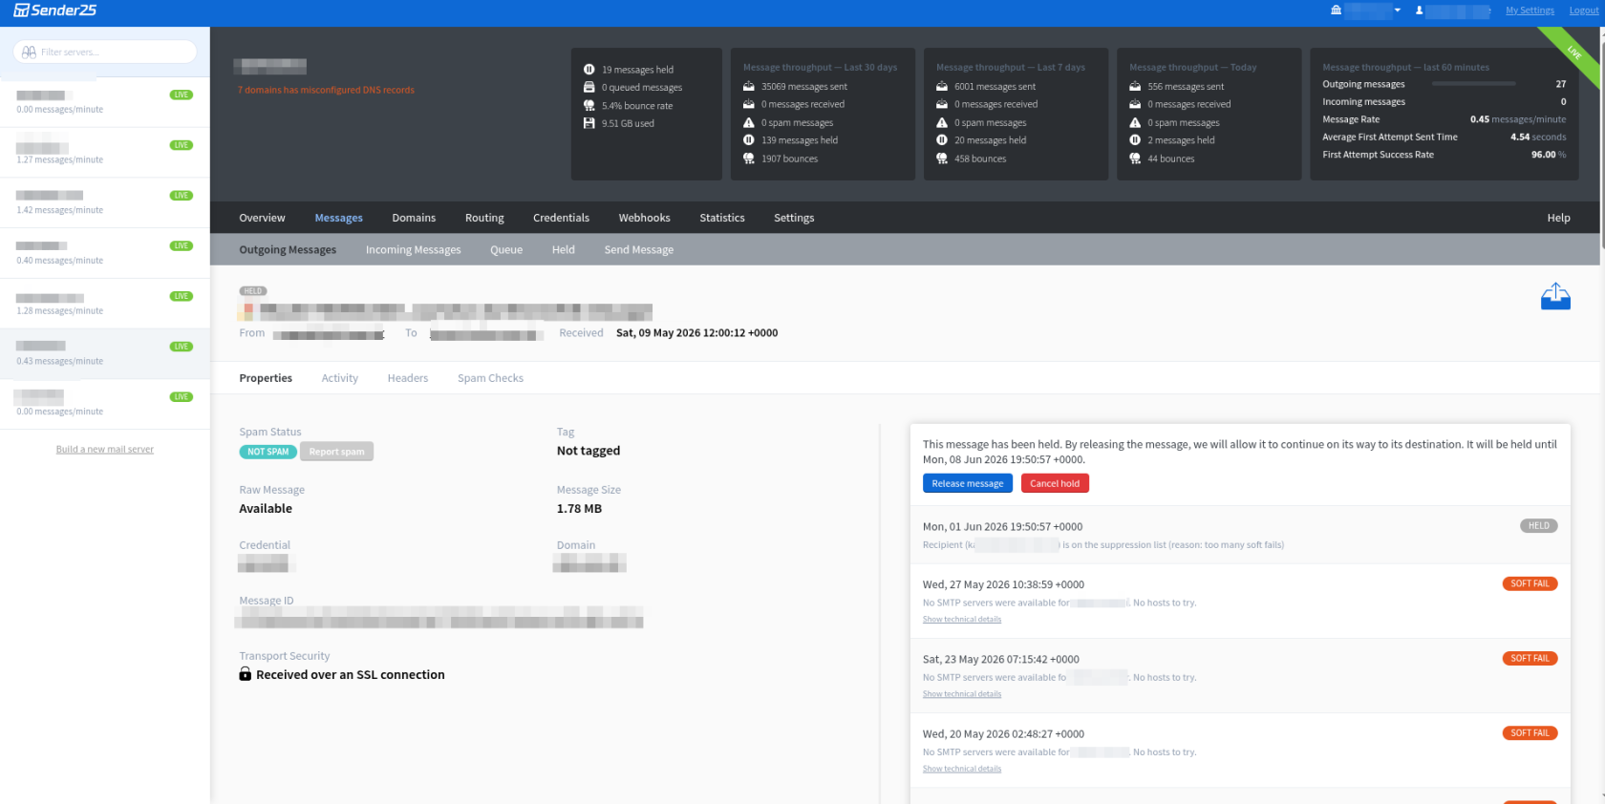
Task: Click the user profile icon in header
Action: click(1420, 11)
